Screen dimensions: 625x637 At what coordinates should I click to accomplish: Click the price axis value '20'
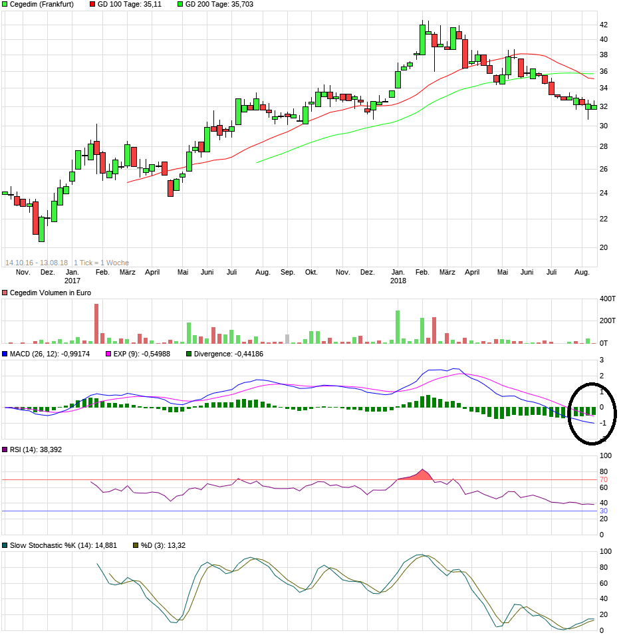coord(604,248)
